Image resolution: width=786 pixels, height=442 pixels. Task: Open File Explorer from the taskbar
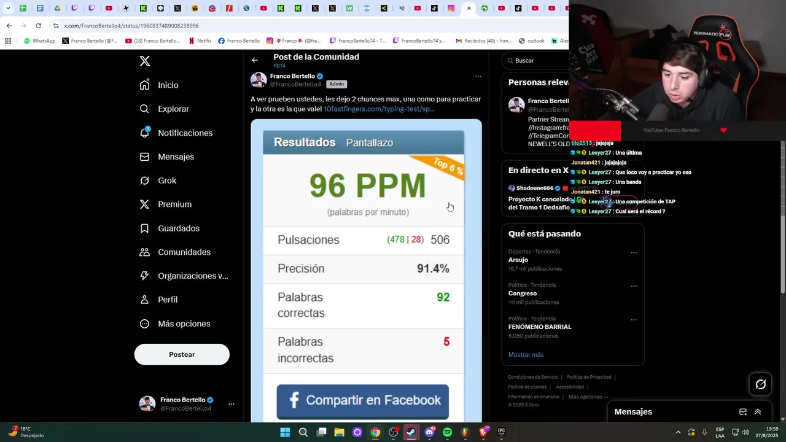coord(339,432)
